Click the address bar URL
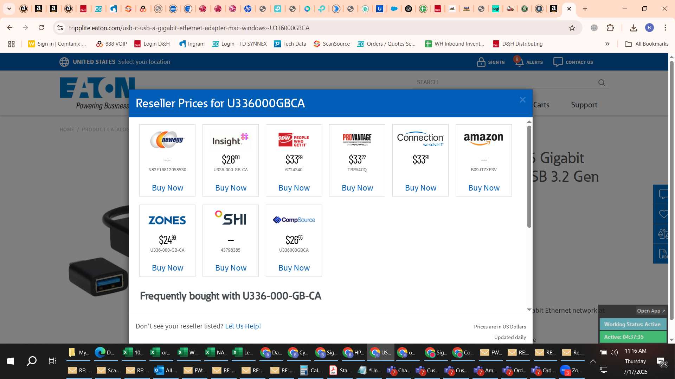 [x=189, y=28]
